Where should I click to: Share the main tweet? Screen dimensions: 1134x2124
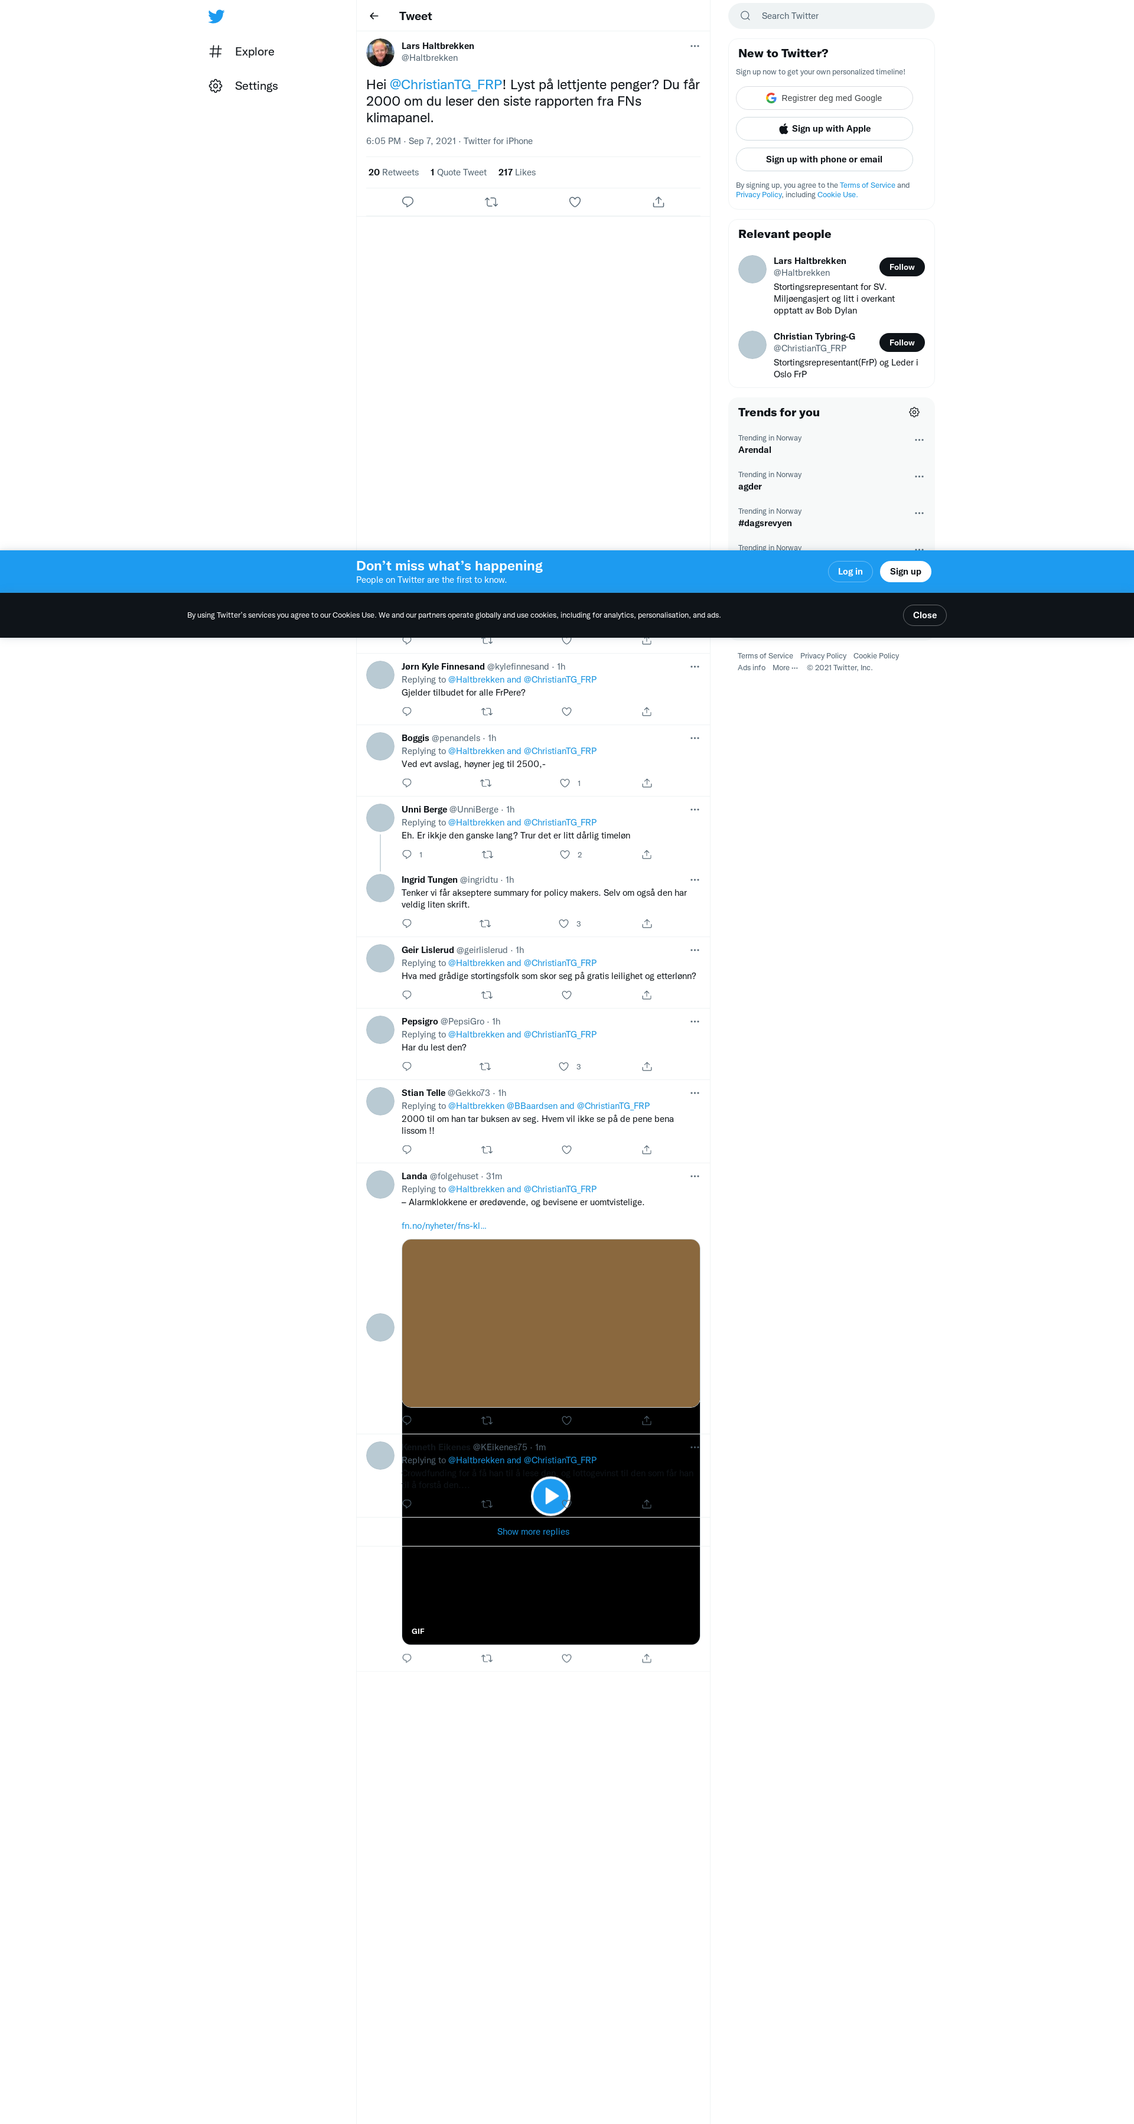658,202
